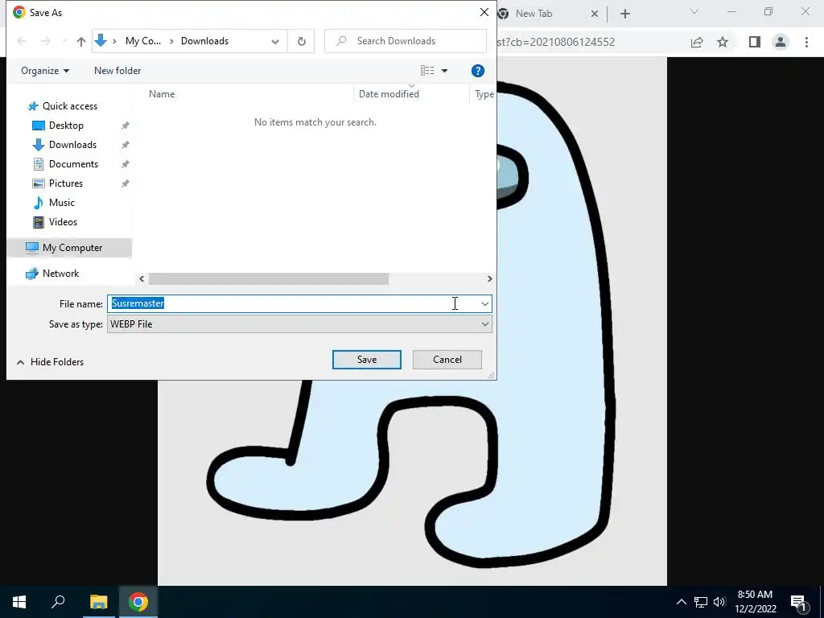The image size is (824, 618).
Task: Click the Cancel button
Action: point(447,360)
